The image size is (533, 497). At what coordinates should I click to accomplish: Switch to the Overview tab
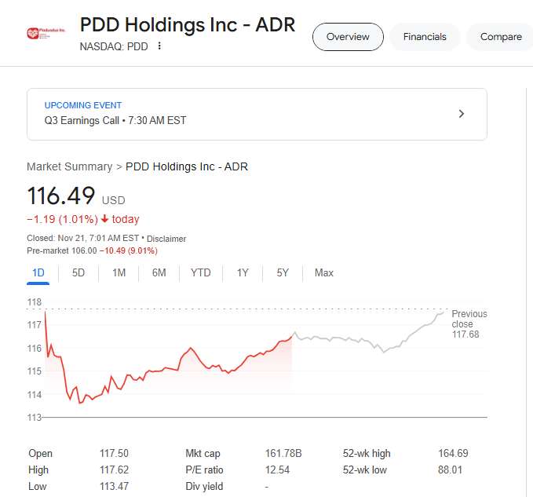pos(348,37)
